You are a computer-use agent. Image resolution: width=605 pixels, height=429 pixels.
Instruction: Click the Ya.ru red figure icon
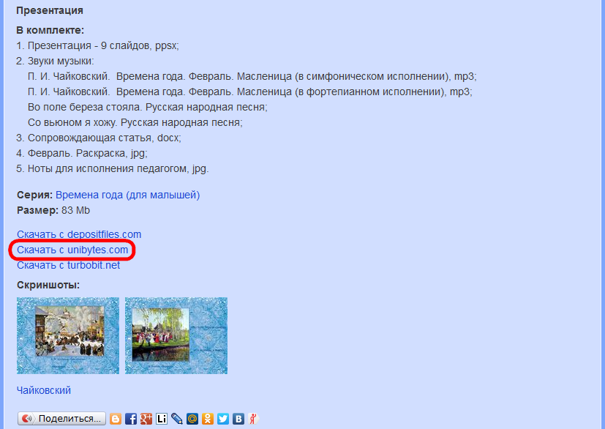click(253, 419)
